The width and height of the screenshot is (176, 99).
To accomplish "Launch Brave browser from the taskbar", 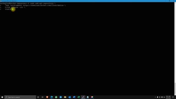I will click(x=47, y=97).
